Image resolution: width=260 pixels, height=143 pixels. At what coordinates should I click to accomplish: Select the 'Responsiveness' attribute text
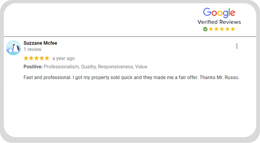coord(116,67)
